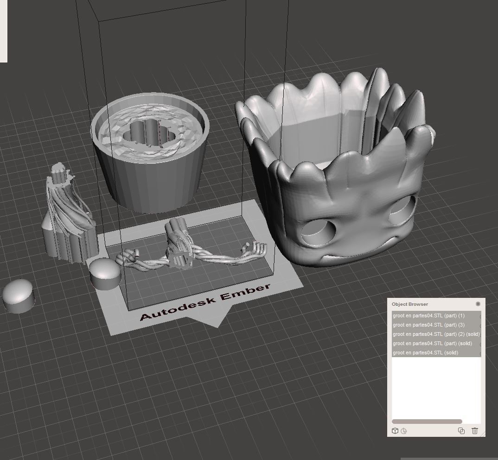Viewport: 498px width, 460px height.
Task: Click the Autodesk Ember print bed label
Action: click(x=205, y=302)
